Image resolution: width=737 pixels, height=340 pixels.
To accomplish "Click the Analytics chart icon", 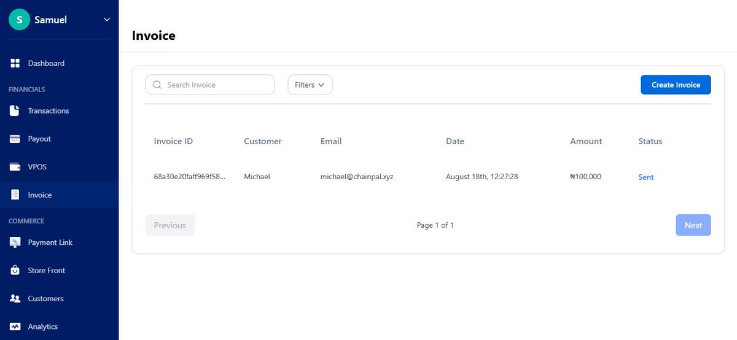I will [x=15, y=326].
